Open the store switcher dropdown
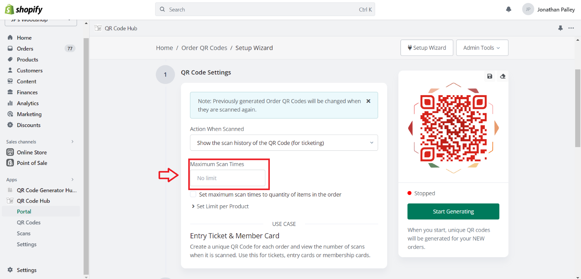 click(x=41, y=21)
